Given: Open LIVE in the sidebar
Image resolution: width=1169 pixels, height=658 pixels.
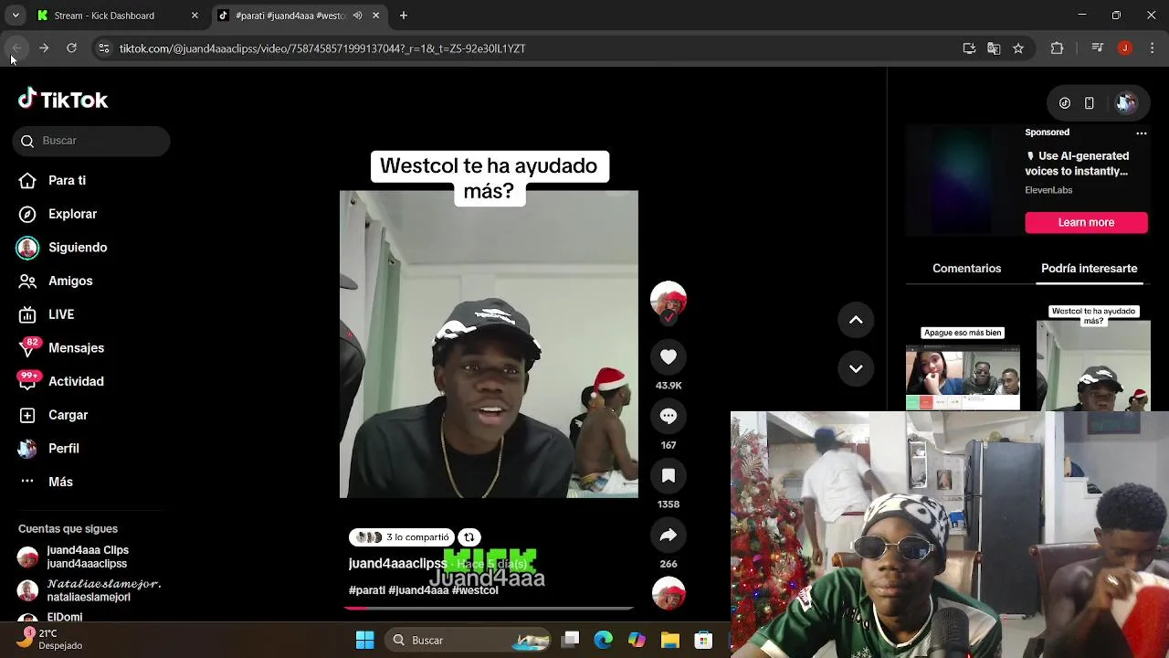Looking at the screenshot, I should coord(46,314).
